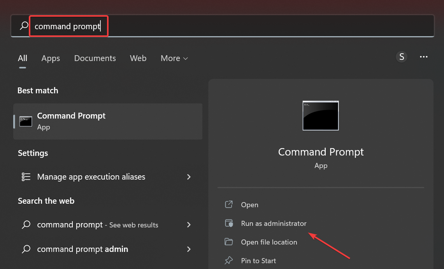Select Open file location option

click(x=269, y=242)
